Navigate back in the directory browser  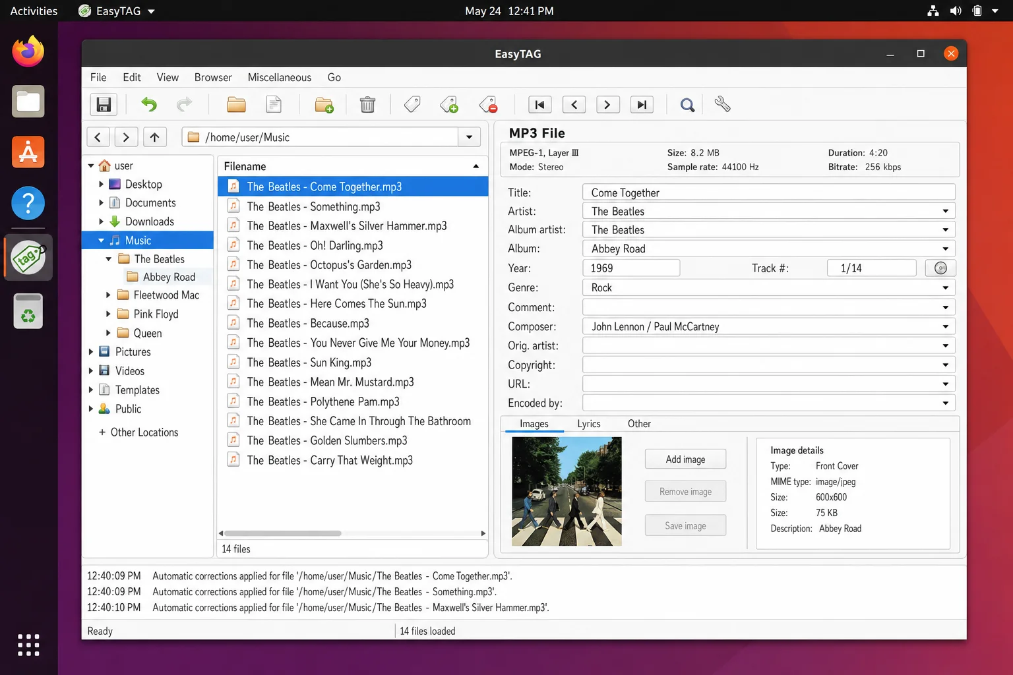click(98, 137)
